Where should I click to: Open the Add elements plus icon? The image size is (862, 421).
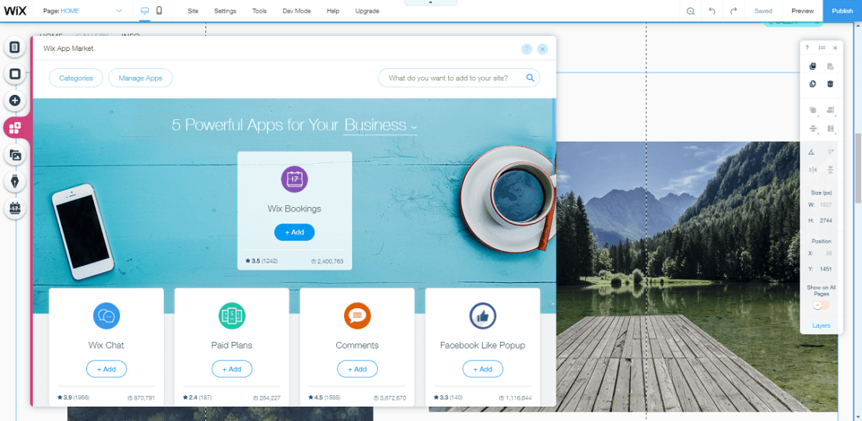[15, 100]
